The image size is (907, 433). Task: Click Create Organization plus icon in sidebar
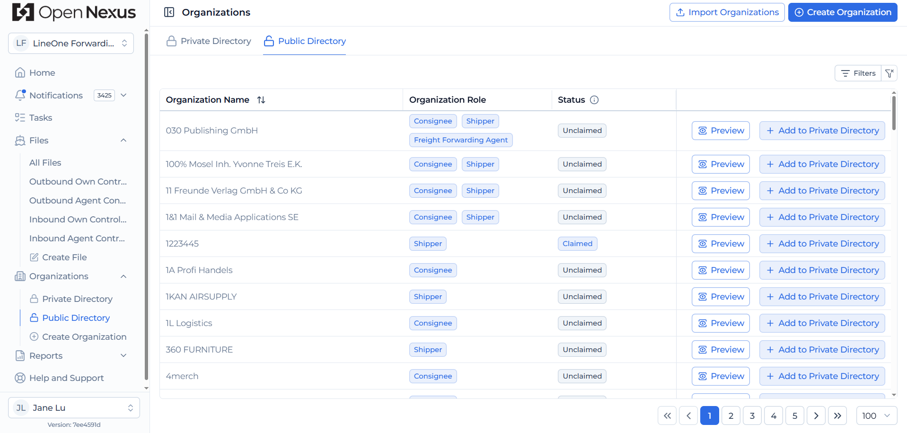(34, 337)
